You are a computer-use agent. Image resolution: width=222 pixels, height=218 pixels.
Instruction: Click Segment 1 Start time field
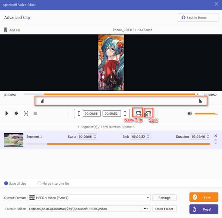coord(87,137)
